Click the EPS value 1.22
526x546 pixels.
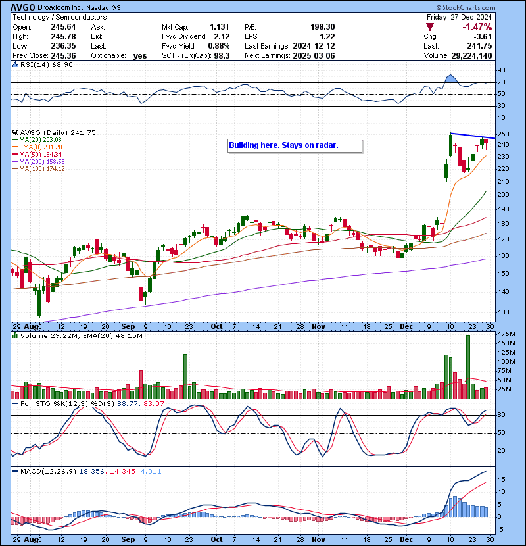click(327, 37)
